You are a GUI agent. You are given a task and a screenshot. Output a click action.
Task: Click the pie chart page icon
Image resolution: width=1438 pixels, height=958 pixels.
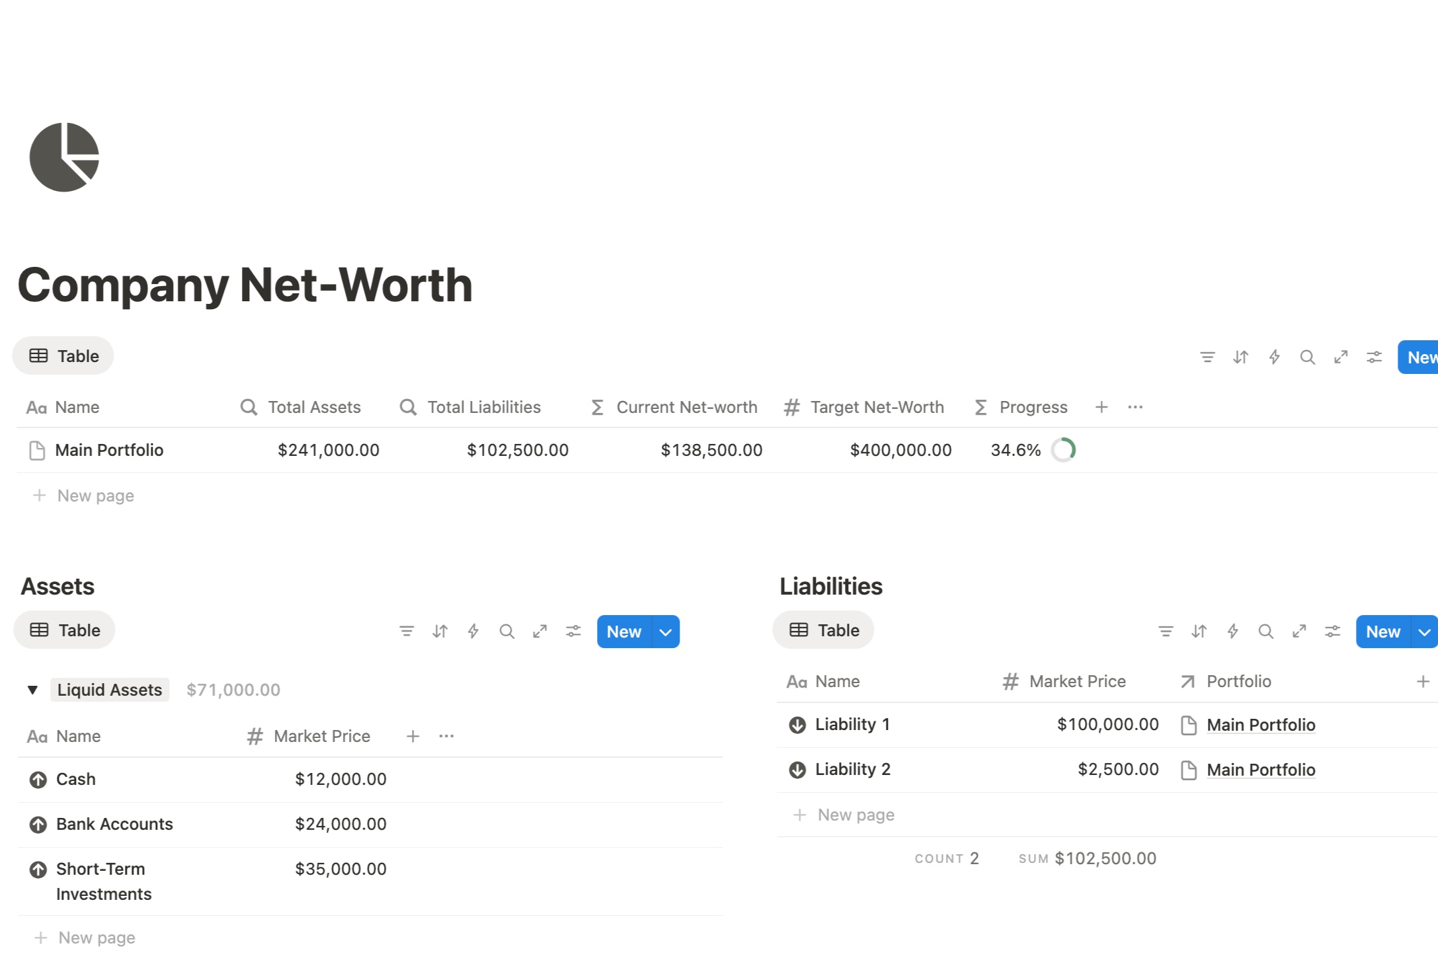coord(64,157)
